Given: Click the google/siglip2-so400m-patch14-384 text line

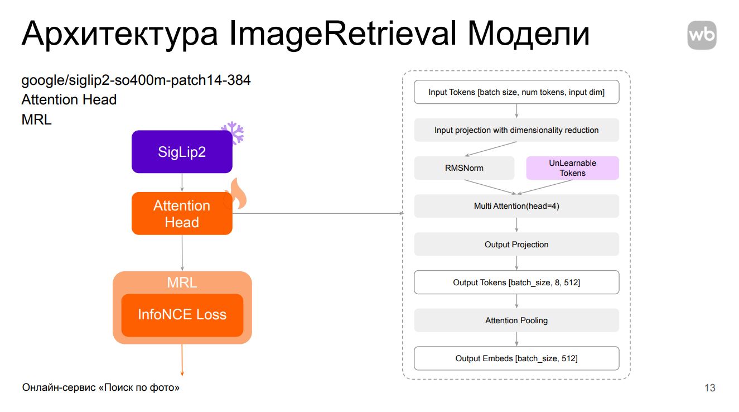Looking at the screenshot, I should click(x=136, y=80).
